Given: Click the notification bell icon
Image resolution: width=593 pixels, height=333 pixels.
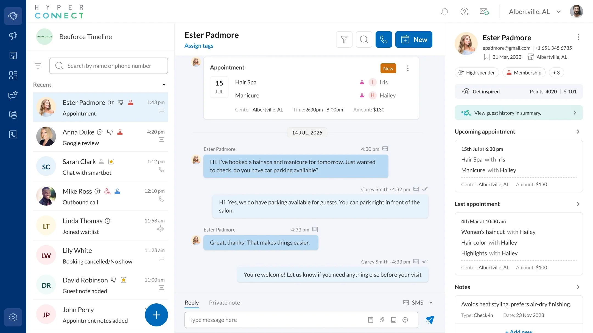Looking at the screenshot, I should coord(444,12).
